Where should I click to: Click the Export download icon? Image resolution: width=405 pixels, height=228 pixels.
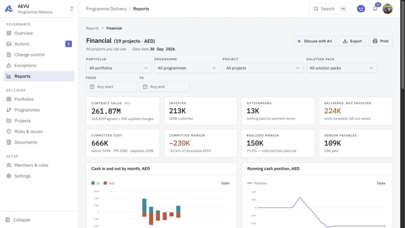click(345, 41)
